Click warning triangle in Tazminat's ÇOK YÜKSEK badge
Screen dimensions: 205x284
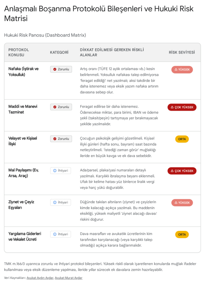coord(172,107)
